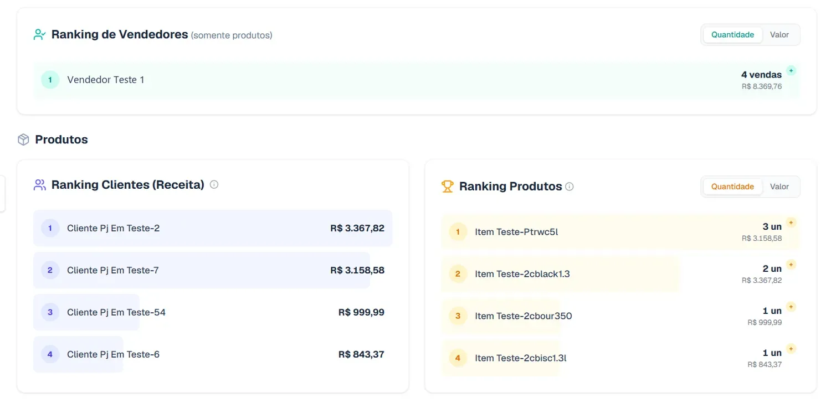Select Quantidade in Ranking Produtos

(732, 187)
